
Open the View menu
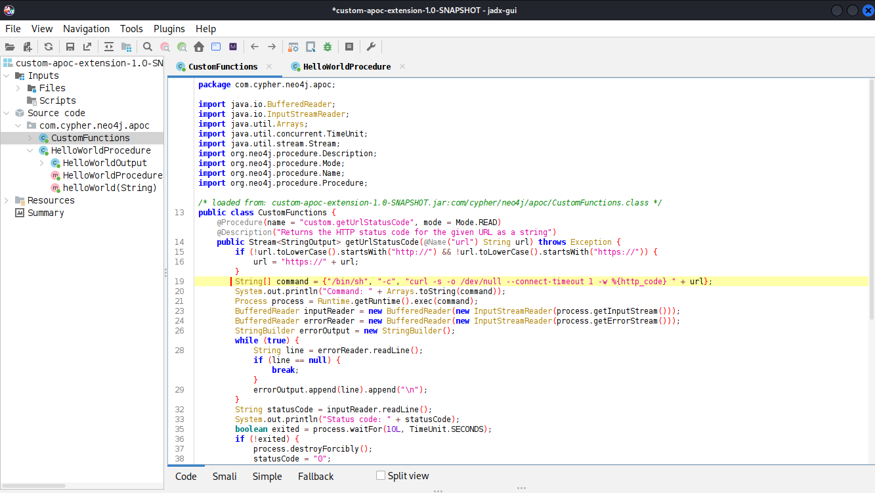pyautogui.click(x=42, y=29)
